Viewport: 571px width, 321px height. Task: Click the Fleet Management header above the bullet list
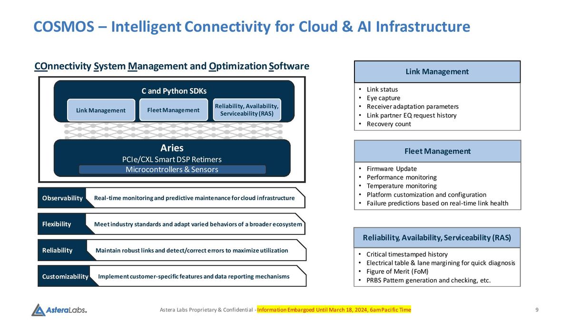(437, 151)
